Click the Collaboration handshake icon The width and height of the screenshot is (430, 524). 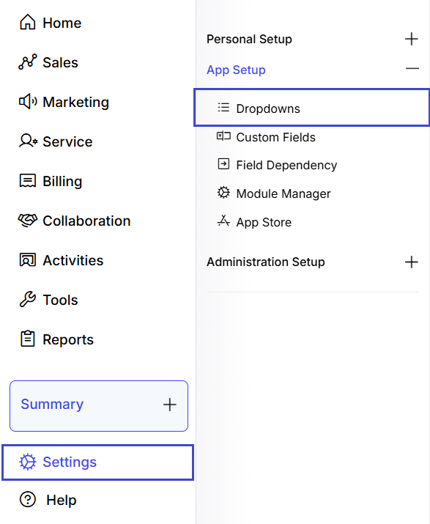pos(28,221)
